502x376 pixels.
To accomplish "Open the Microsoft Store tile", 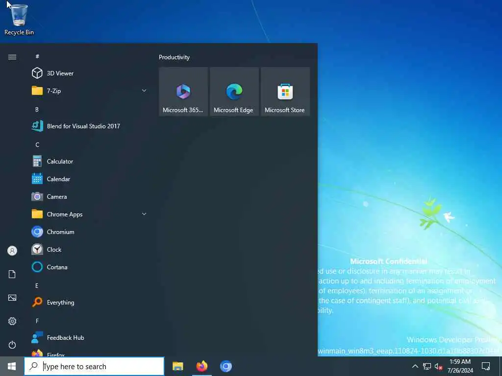I will 285,92.
